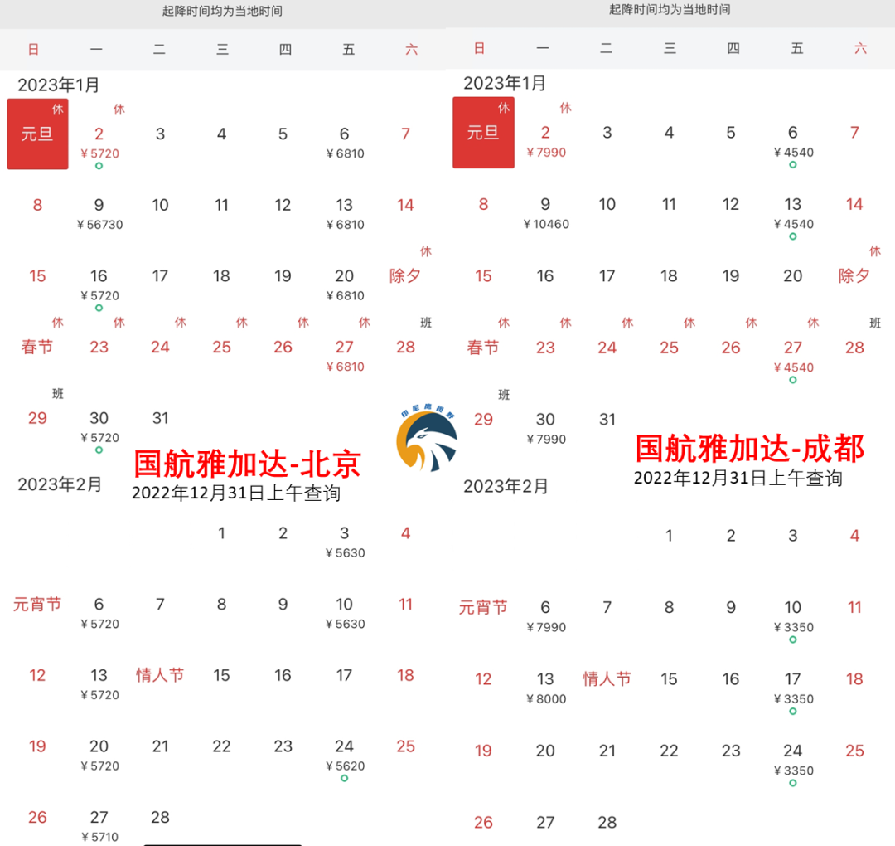Pick January 16 in Chengdu calendar
Screen dimensions: 895x846
click(x=545, y=276)
